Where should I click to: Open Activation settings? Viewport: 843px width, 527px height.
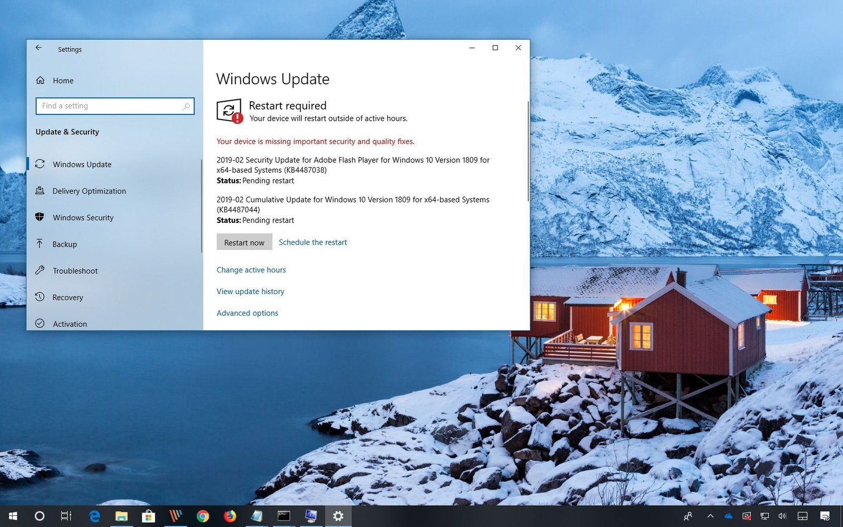click(69, 324)
